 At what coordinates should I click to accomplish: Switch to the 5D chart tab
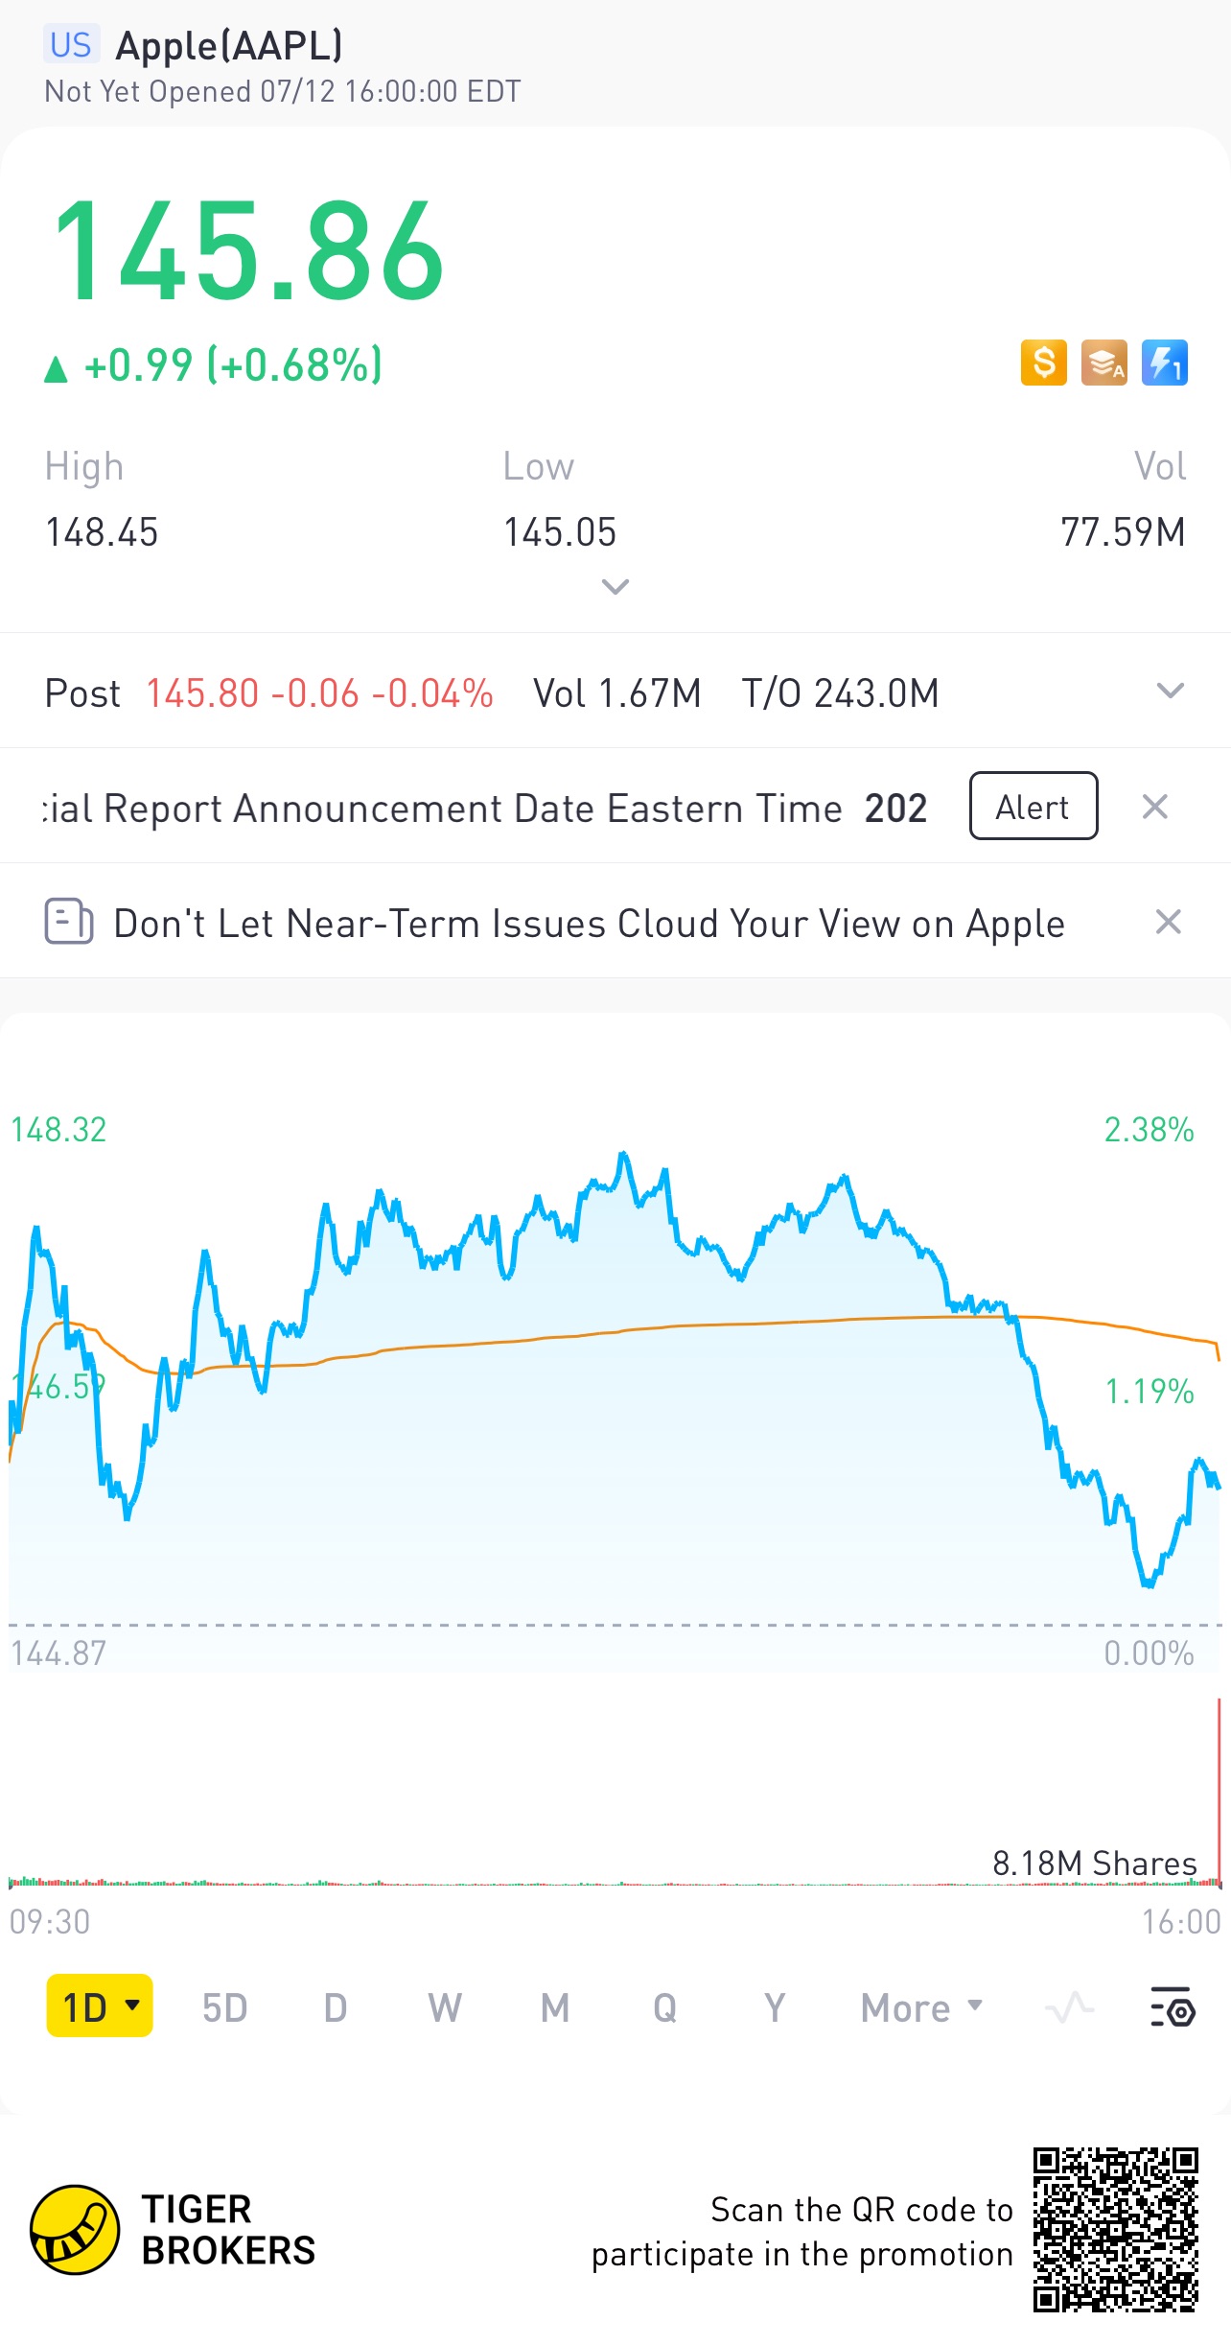click(x=224, y=2007)
